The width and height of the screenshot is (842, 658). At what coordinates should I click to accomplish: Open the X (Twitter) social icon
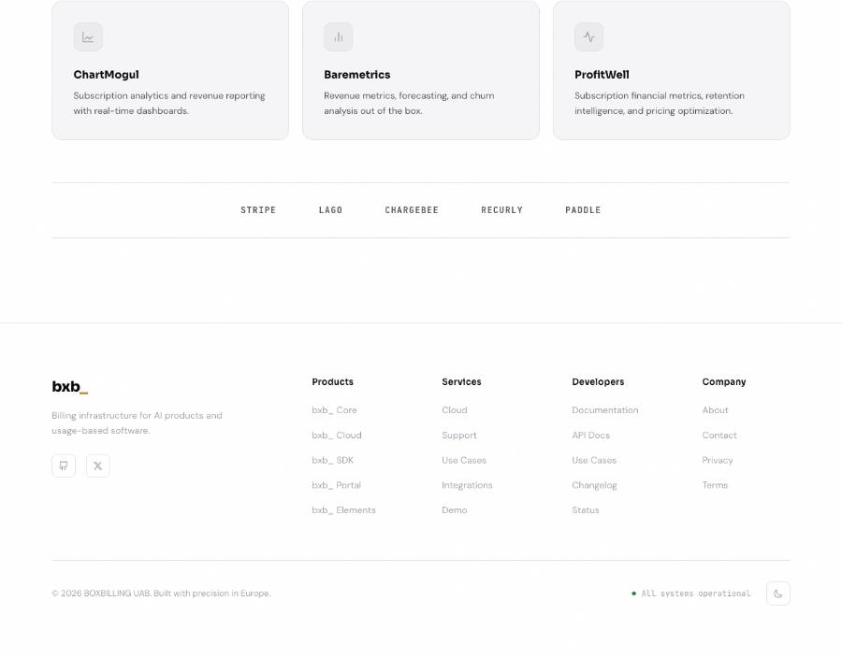[97, 465]
